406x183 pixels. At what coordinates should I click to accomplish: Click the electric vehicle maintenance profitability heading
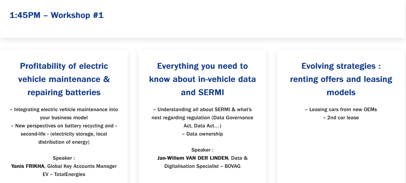[x=64, y=79]
